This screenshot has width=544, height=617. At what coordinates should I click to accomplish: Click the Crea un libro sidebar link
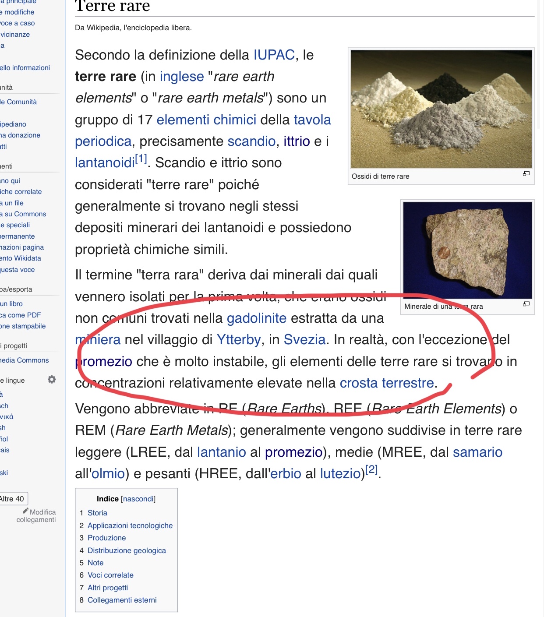point(11,304)
